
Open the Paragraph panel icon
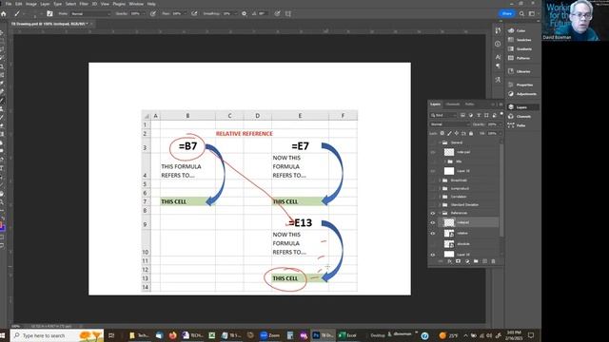click(498, 66)
